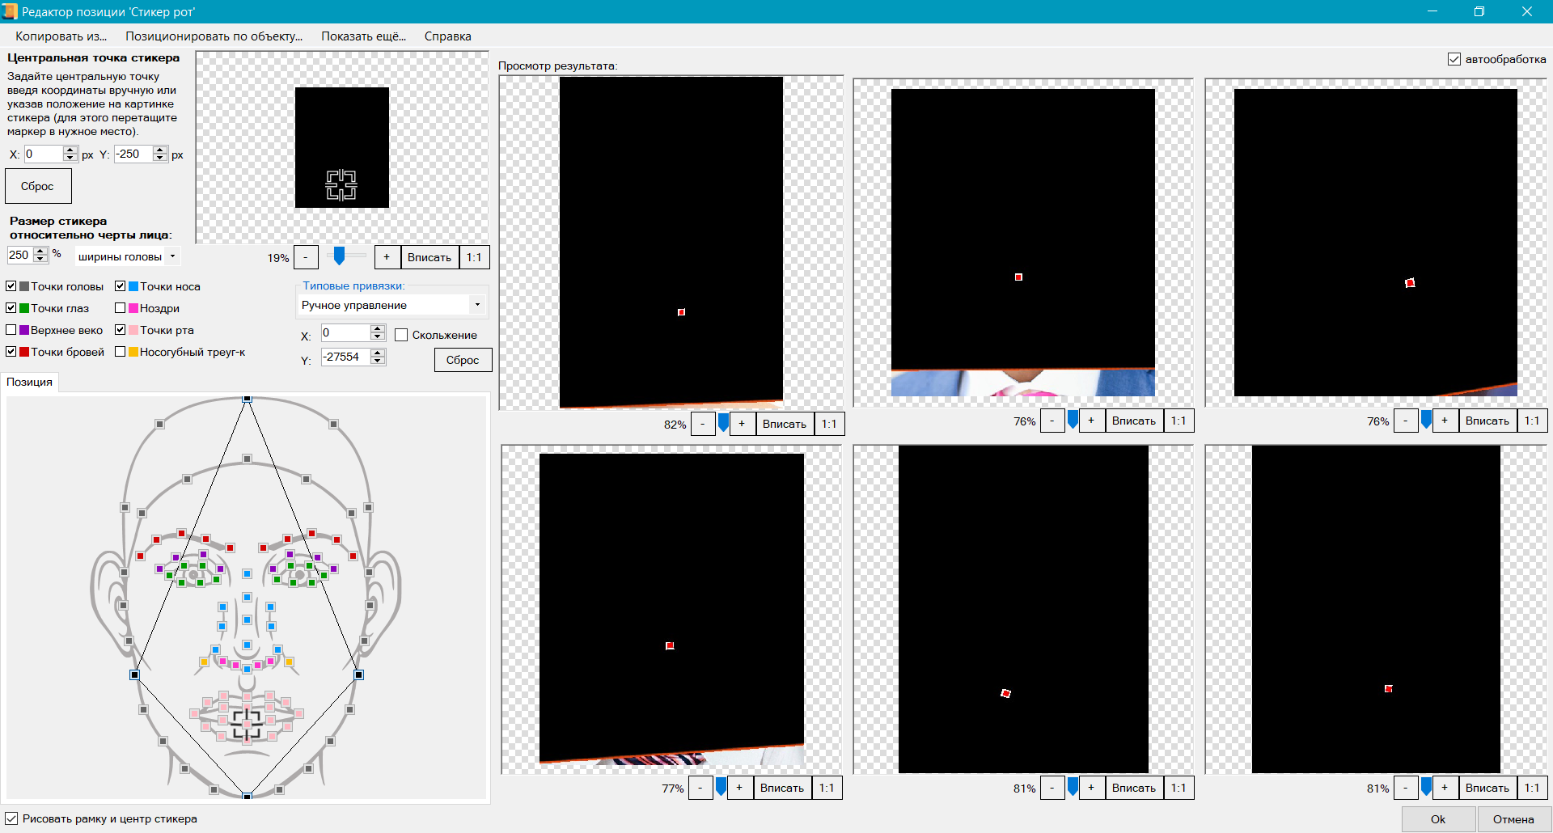Image resolution: width=1553 pixels, height=833 pixels.
Task: Click the 'Сброс' button beside the Y -27554 field
Action: coord(463,360)
